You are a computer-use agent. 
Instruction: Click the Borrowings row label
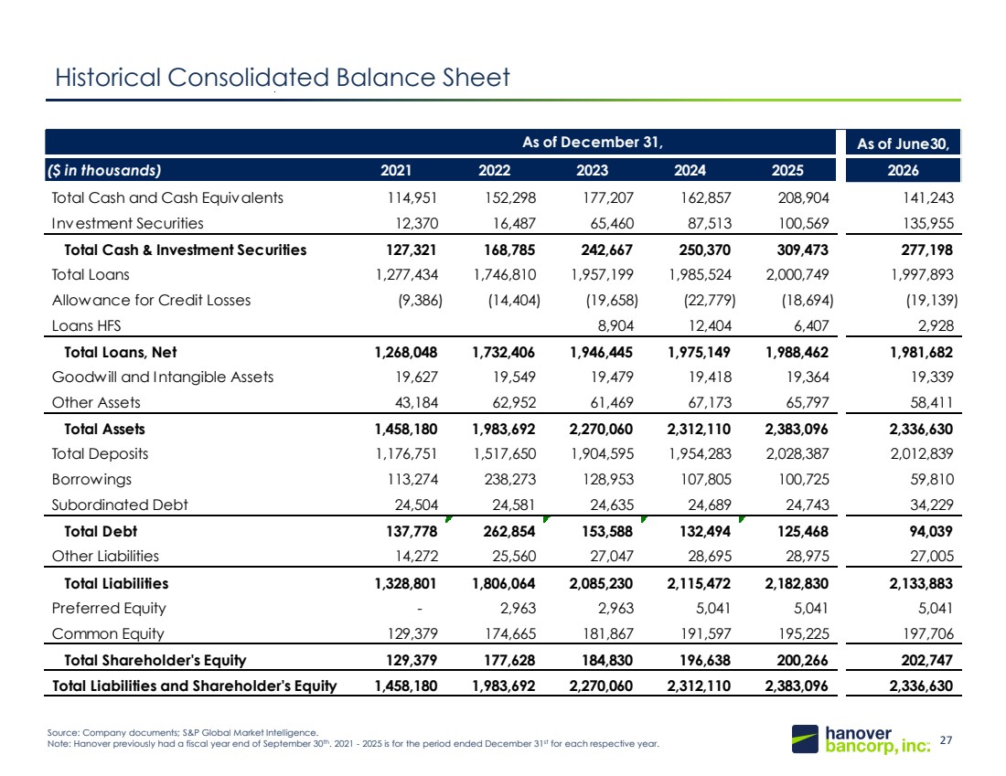coord(91,480)
